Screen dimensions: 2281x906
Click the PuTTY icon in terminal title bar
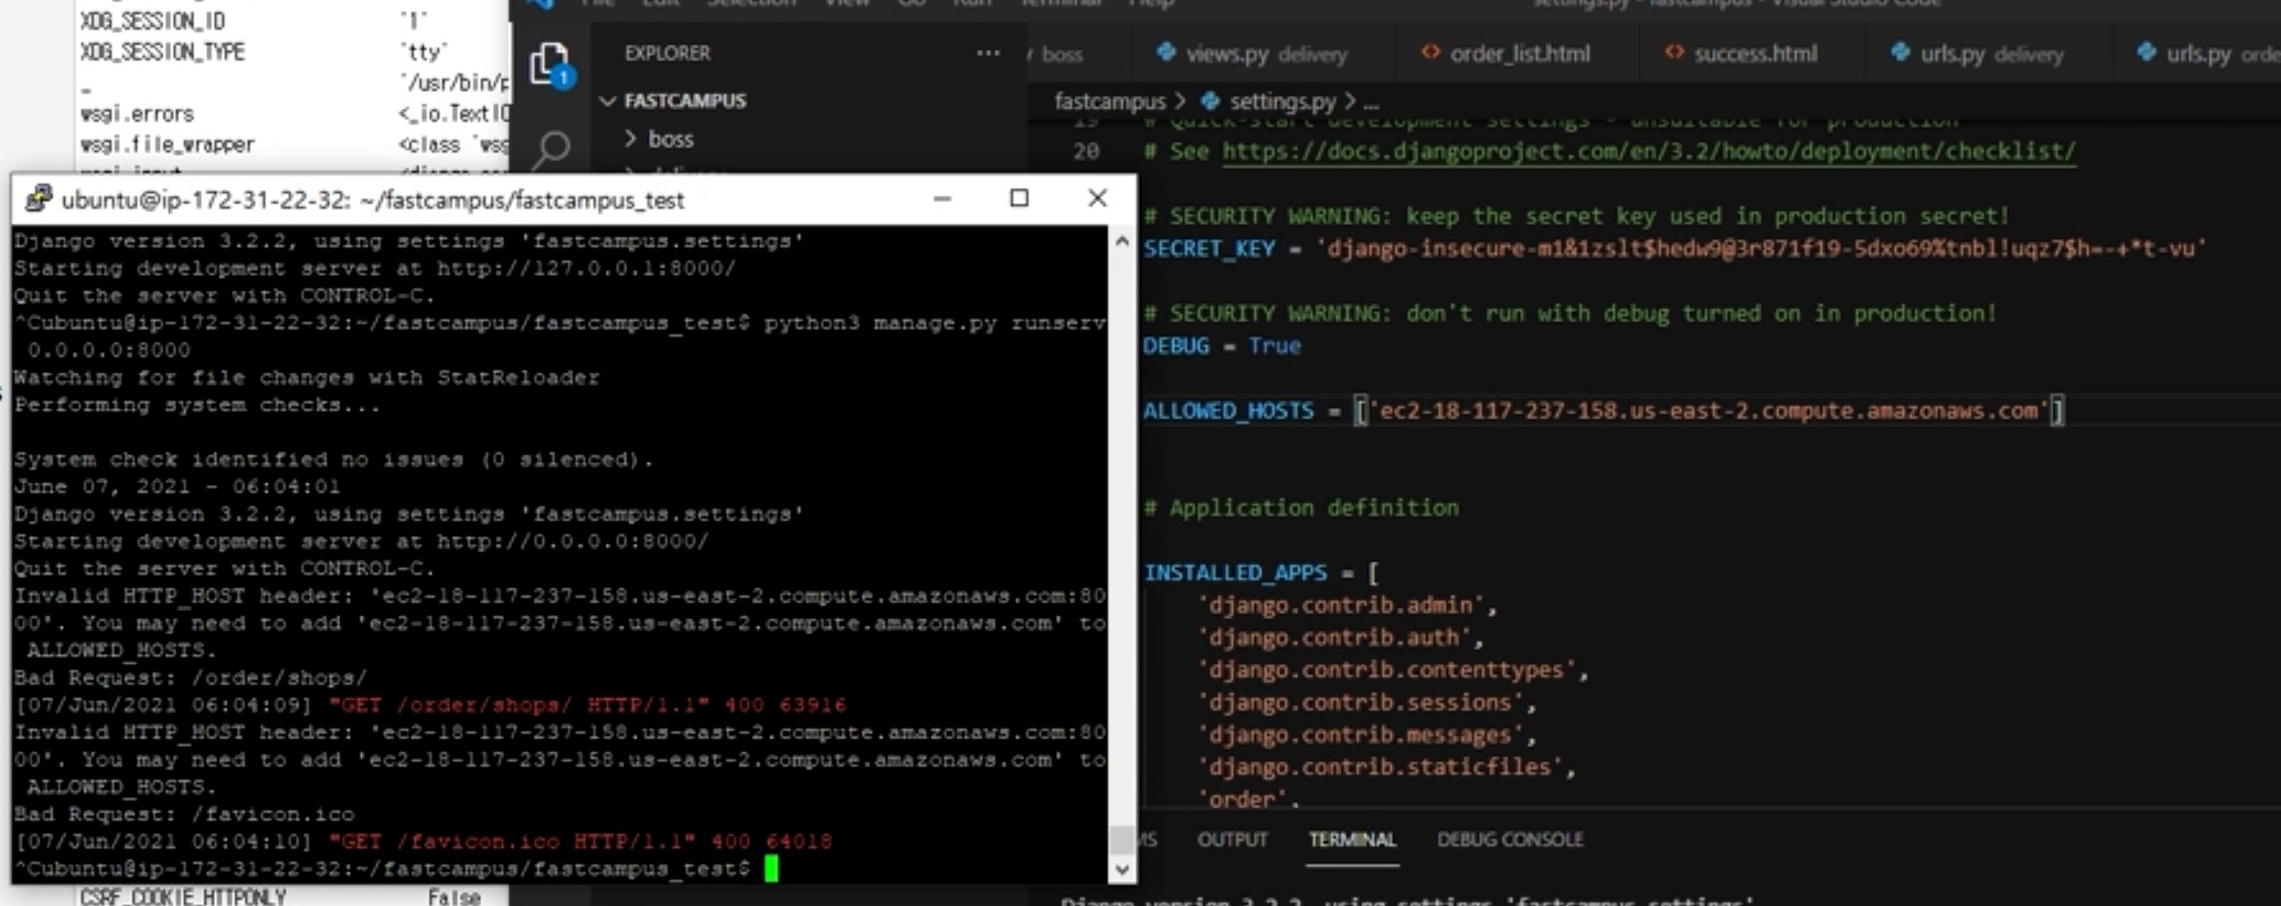pyautogui.click(x=39, y=199)
